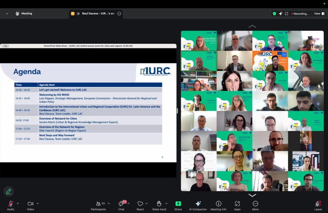This screenshot has width=328, height=213.
Task: Expand video options arrow next to Video
Action: (x=38, y=203)
